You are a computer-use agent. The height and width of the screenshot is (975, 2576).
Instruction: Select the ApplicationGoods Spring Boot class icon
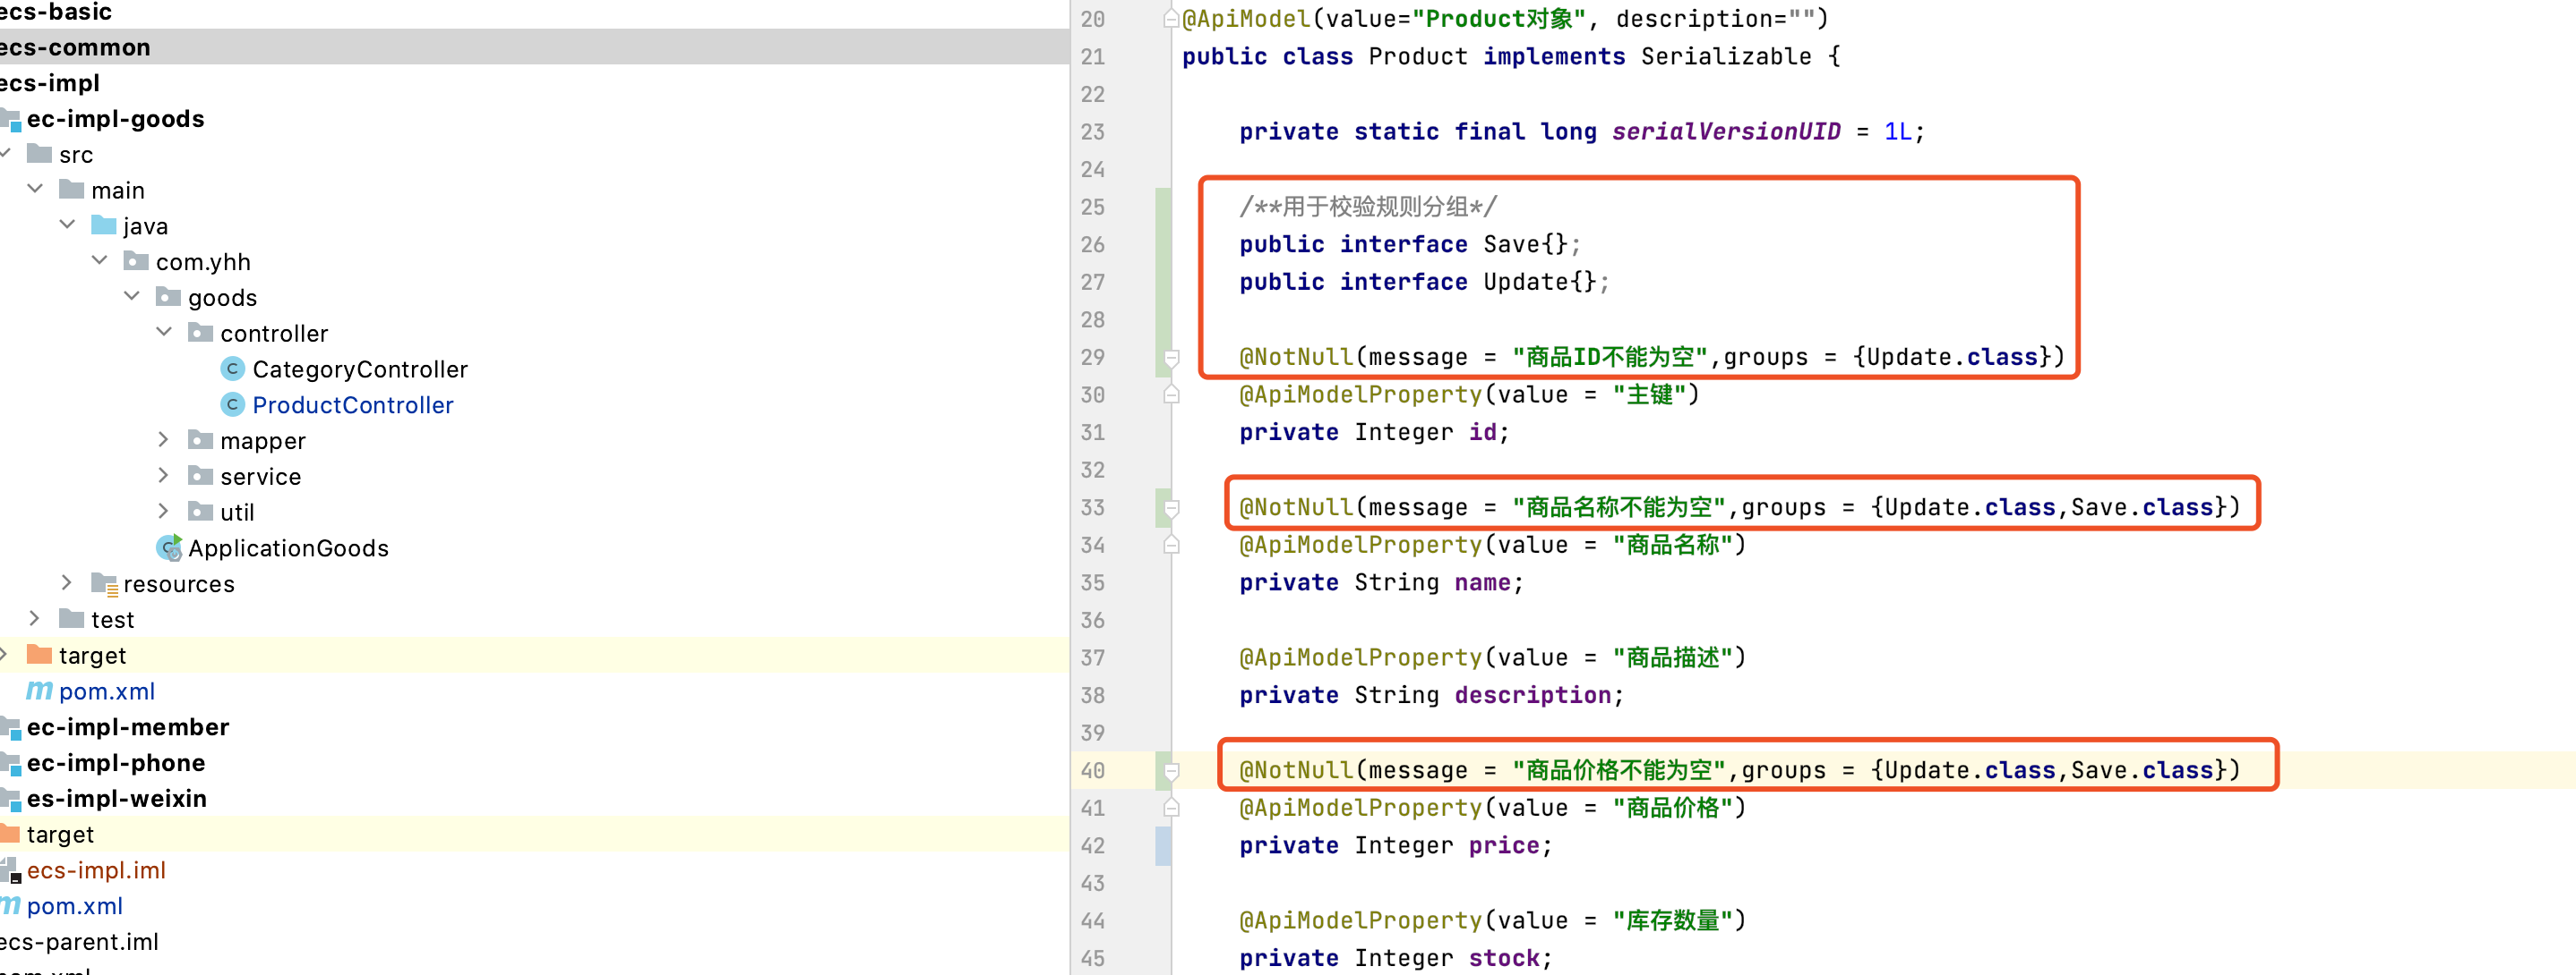(x=169, y=547)
